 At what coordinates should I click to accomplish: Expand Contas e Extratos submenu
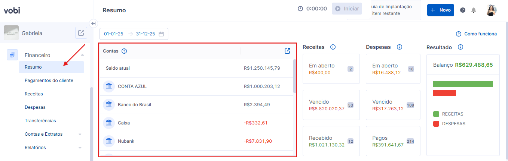[80, 134]
